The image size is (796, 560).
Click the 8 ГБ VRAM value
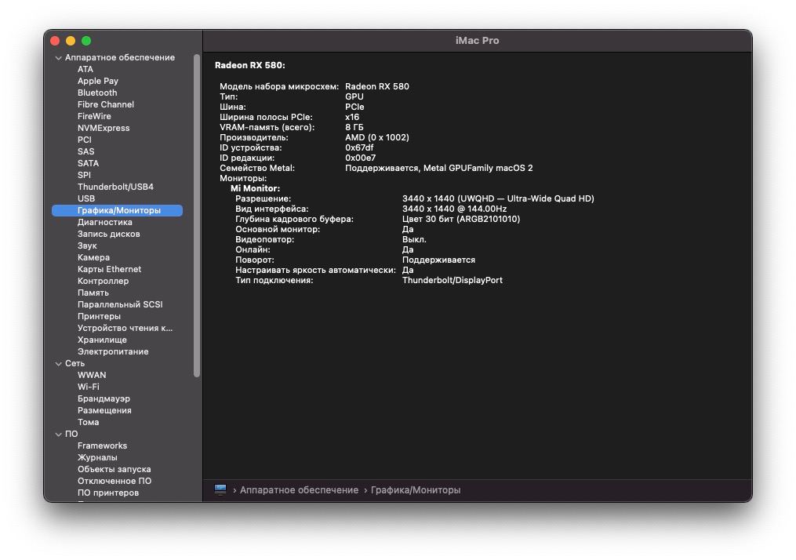(x=354, y=127)
